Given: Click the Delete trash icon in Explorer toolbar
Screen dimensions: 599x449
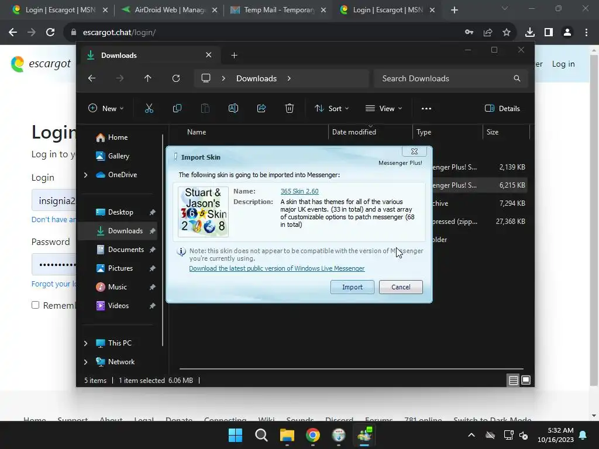Looking at the screenshot, I should (x=290, y=108).
